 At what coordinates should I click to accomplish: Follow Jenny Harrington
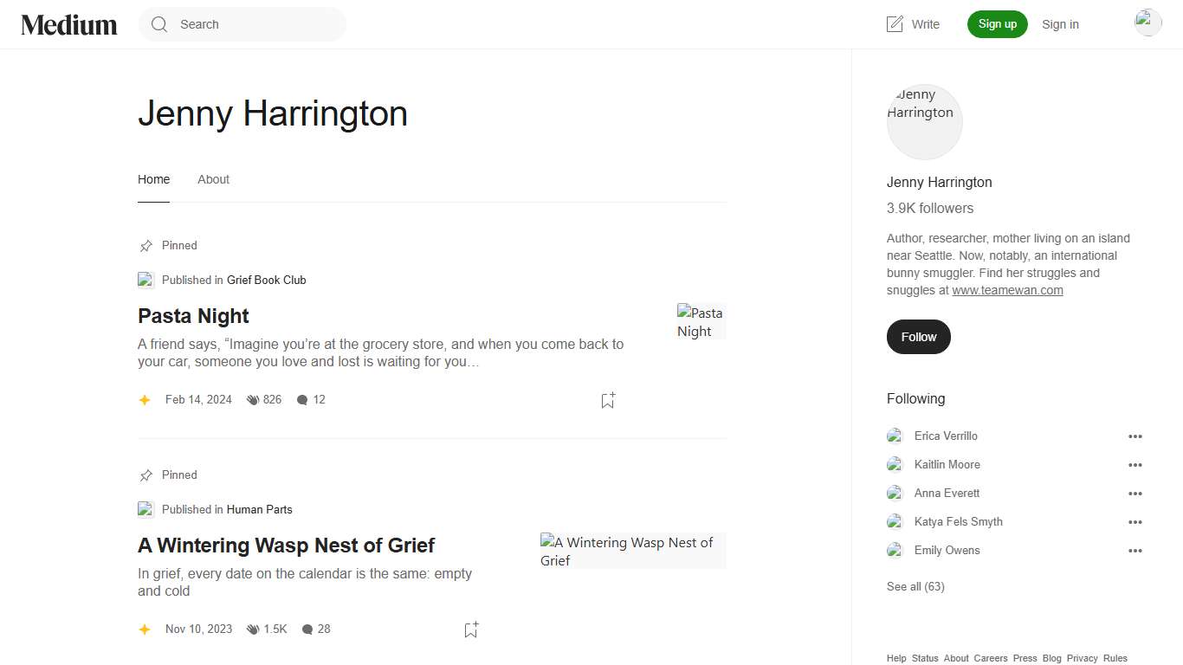(x=918, y=337)
